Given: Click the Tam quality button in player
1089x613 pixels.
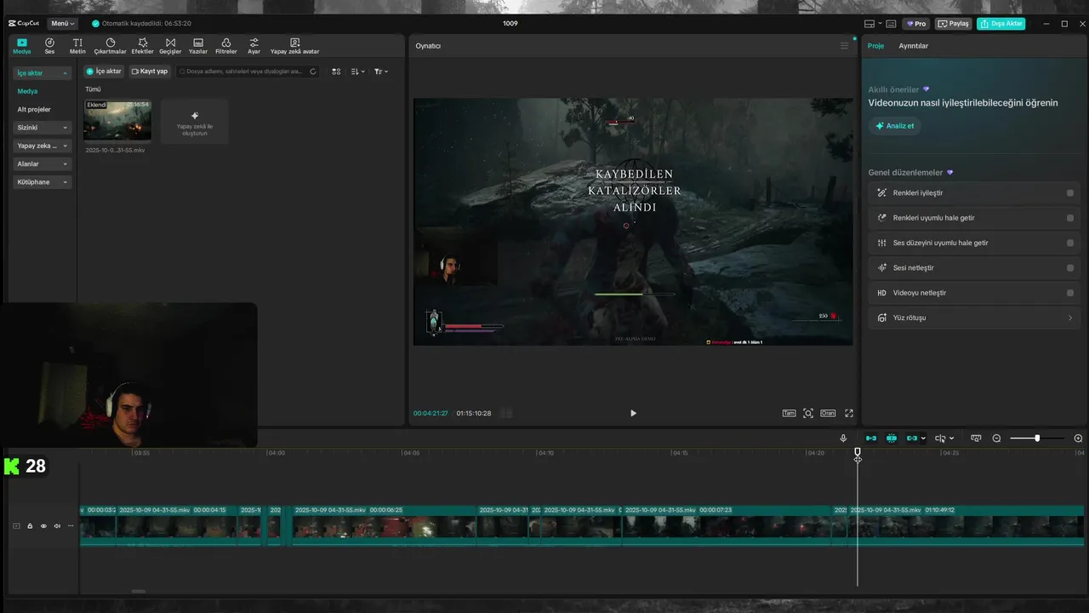Looking at the screenshot, I should [x=790, y=413].
